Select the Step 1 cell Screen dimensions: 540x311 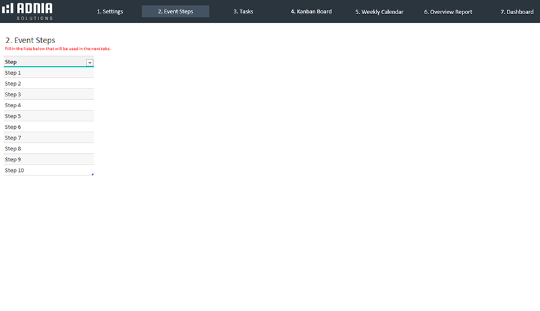[47, 73]
